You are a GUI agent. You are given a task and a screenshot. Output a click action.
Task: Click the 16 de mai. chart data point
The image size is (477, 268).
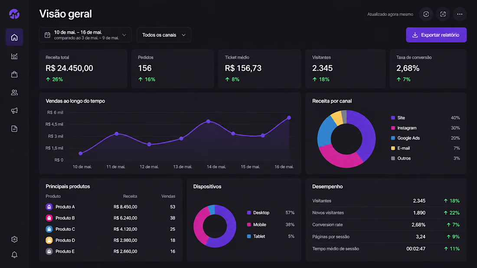(x=289, y=118)
